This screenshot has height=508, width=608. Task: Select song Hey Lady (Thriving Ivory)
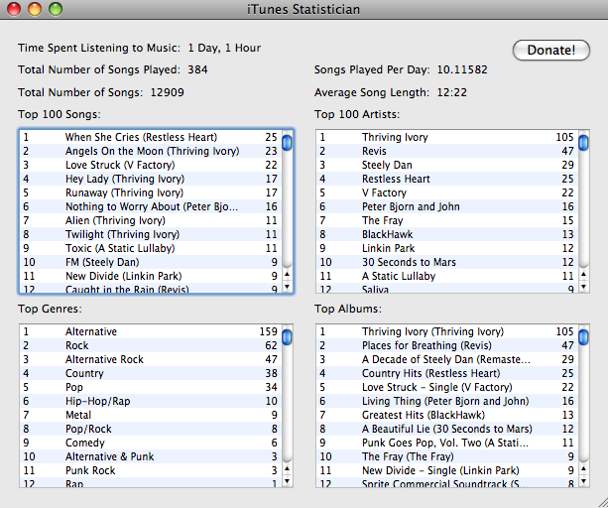pyautogui.click(x=151, y=179)
